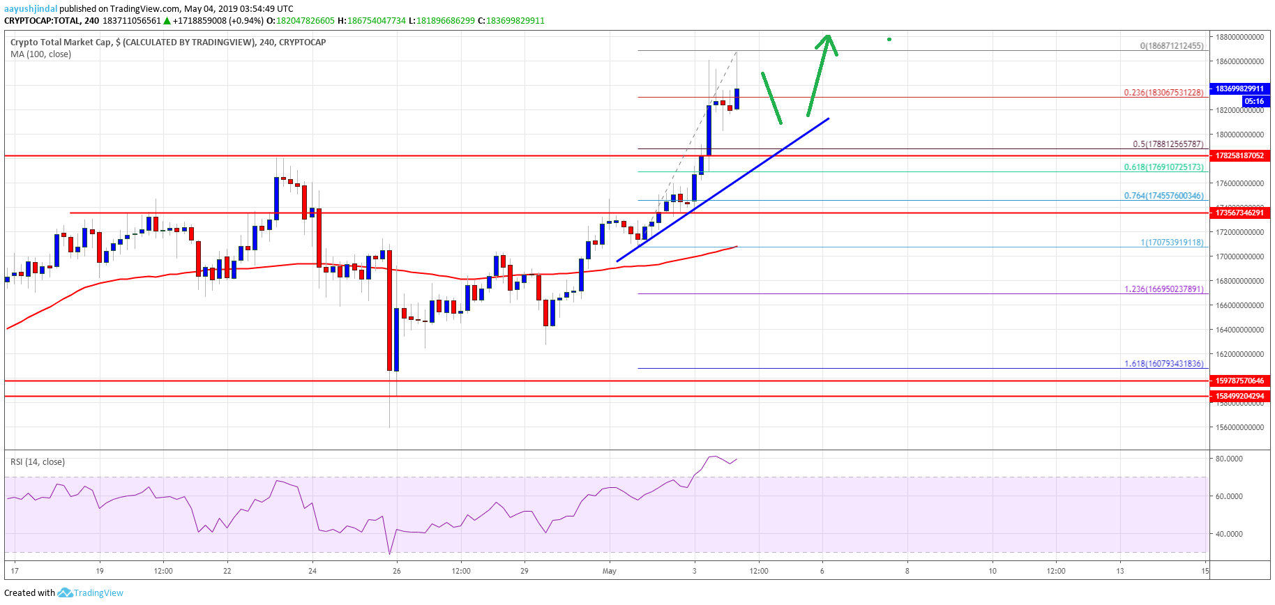Click the red price label 159787570646
Screen dimensions: 1275x605
point(1239,381)
